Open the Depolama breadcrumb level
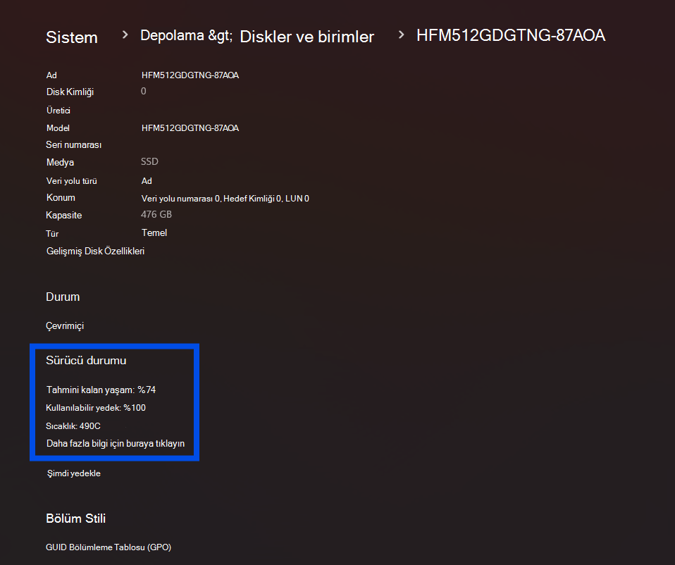 pyautogui.click(x=187, y=35)
